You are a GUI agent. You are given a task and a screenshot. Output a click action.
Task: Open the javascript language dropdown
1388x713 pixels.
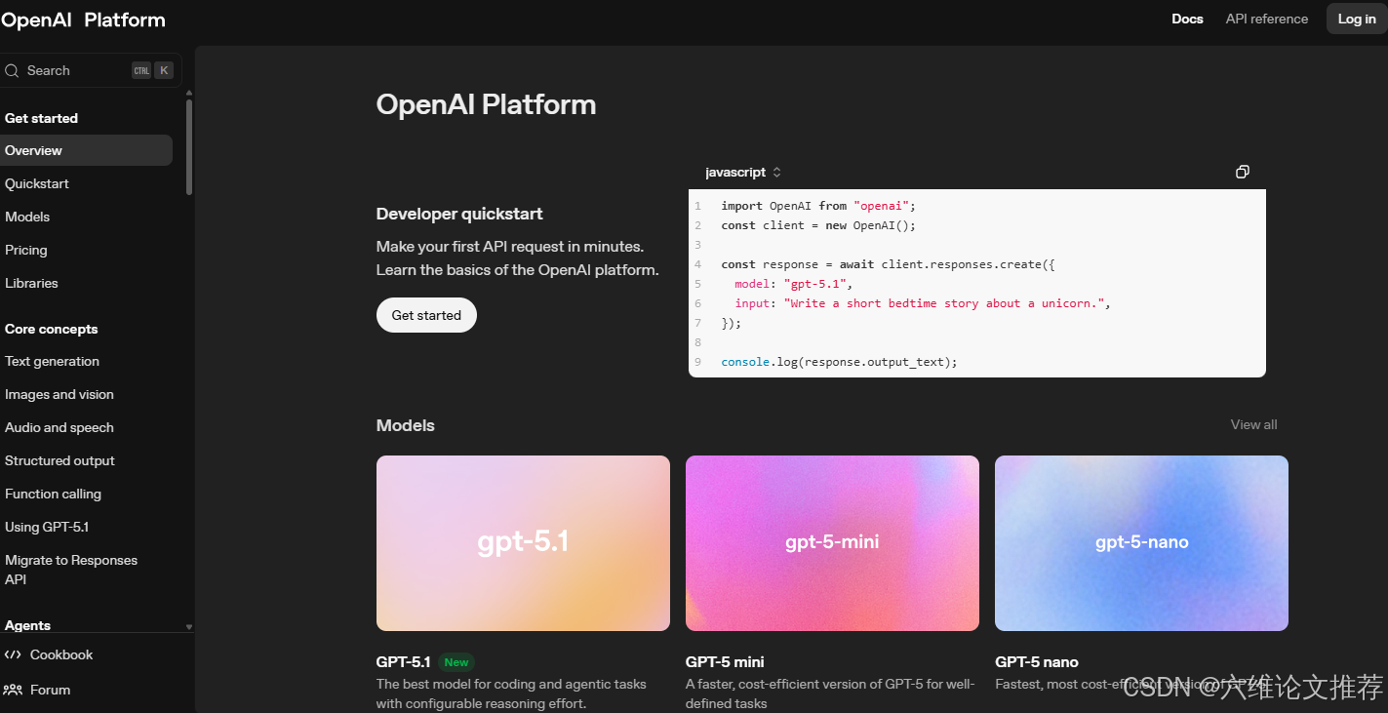pyautogui.click(x=743, y=172)
